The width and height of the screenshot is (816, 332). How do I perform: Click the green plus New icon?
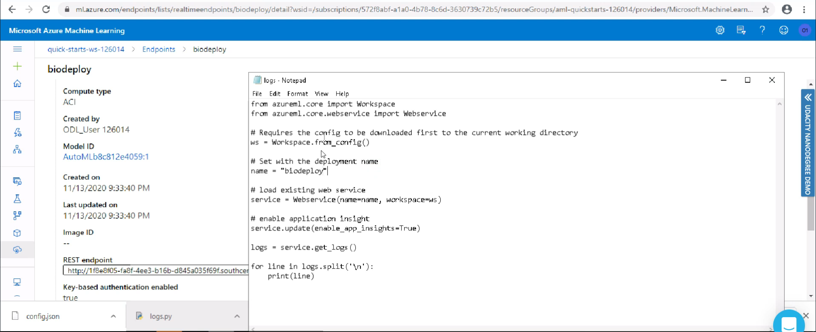point(17,66)
